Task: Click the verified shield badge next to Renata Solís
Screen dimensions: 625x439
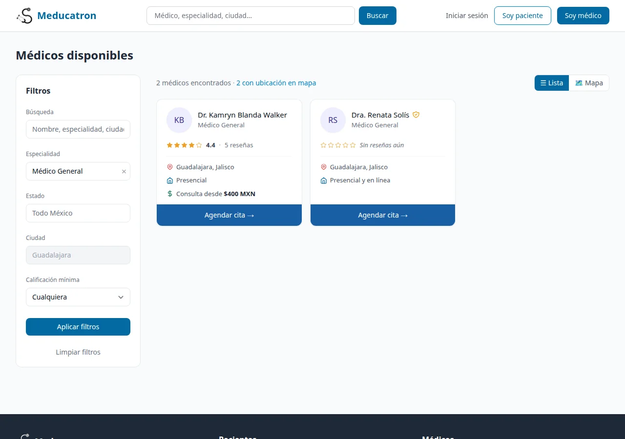Action: (416, 115)
